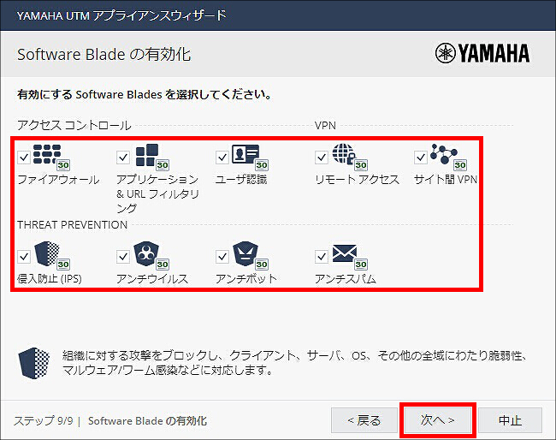Uncheck the 侵入防止 (IPS) checkbox
Viewport: 556px width, 440px height.
tap(24, 256)
